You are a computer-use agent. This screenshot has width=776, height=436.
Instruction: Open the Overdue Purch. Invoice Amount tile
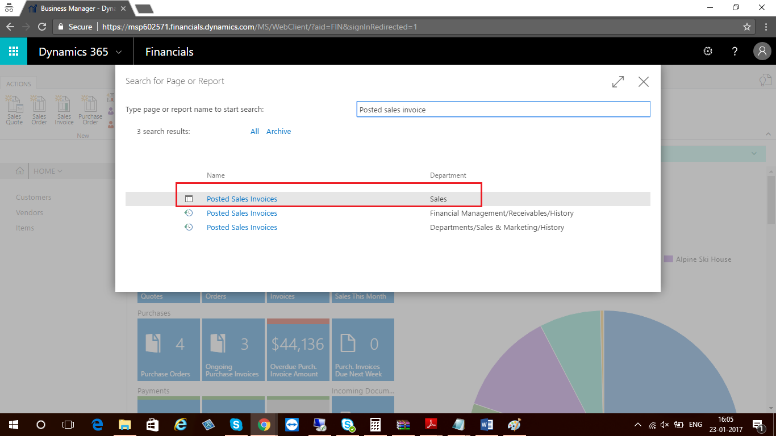298,349
